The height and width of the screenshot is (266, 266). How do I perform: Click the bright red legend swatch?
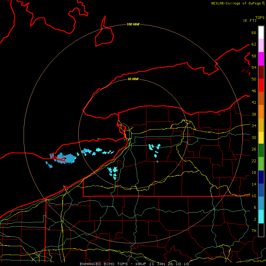[261, 85]
